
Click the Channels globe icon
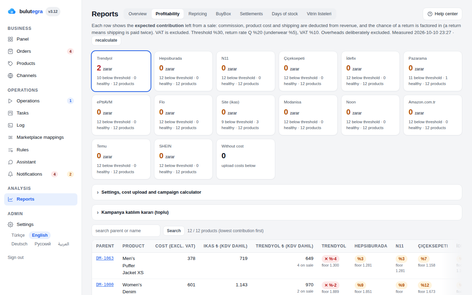tap(10, 76)
